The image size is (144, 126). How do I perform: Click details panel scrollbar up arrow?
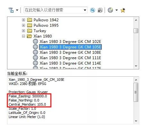pyautogui.click(x=136, y=80)
